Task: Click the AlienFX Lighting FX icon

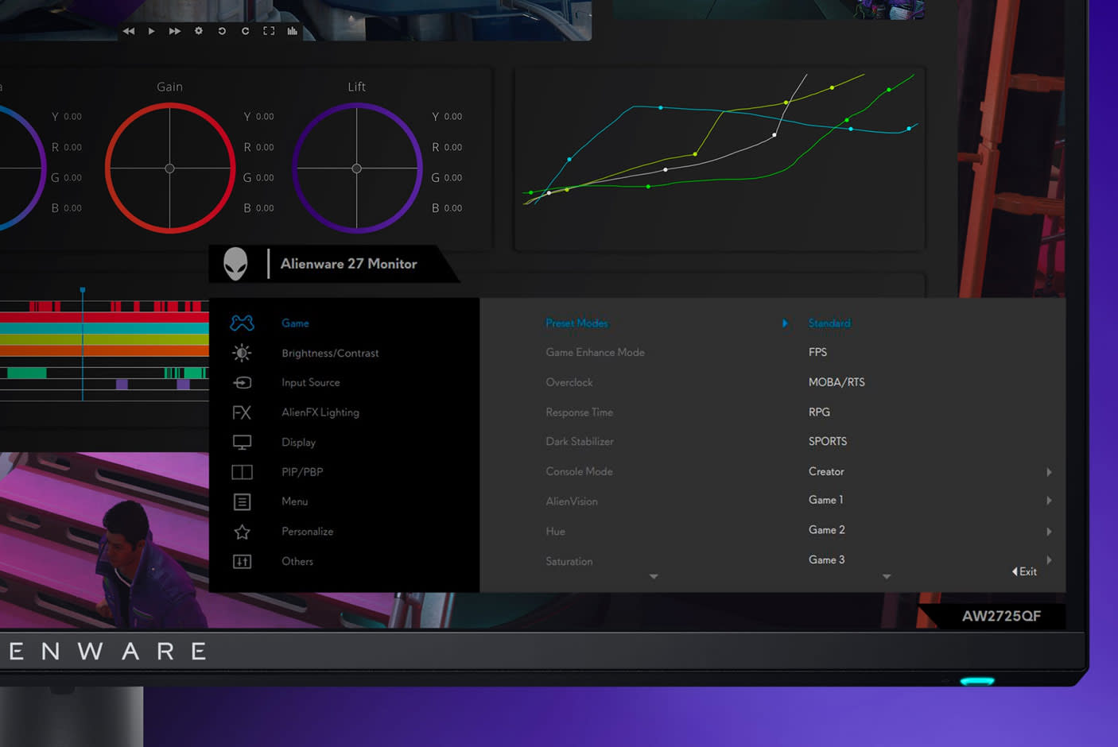Action: [x=242, y=412]
